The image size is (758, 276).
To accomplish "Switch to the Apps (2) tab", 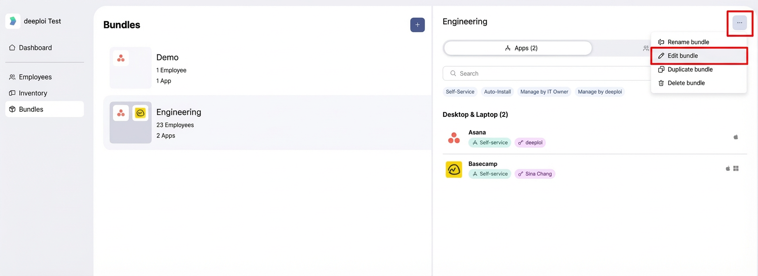I will 518,48.
